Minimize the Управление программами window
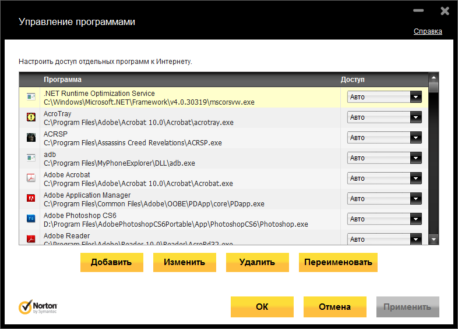The width and height of the screenshot is (458, 329). pos(418,10)
